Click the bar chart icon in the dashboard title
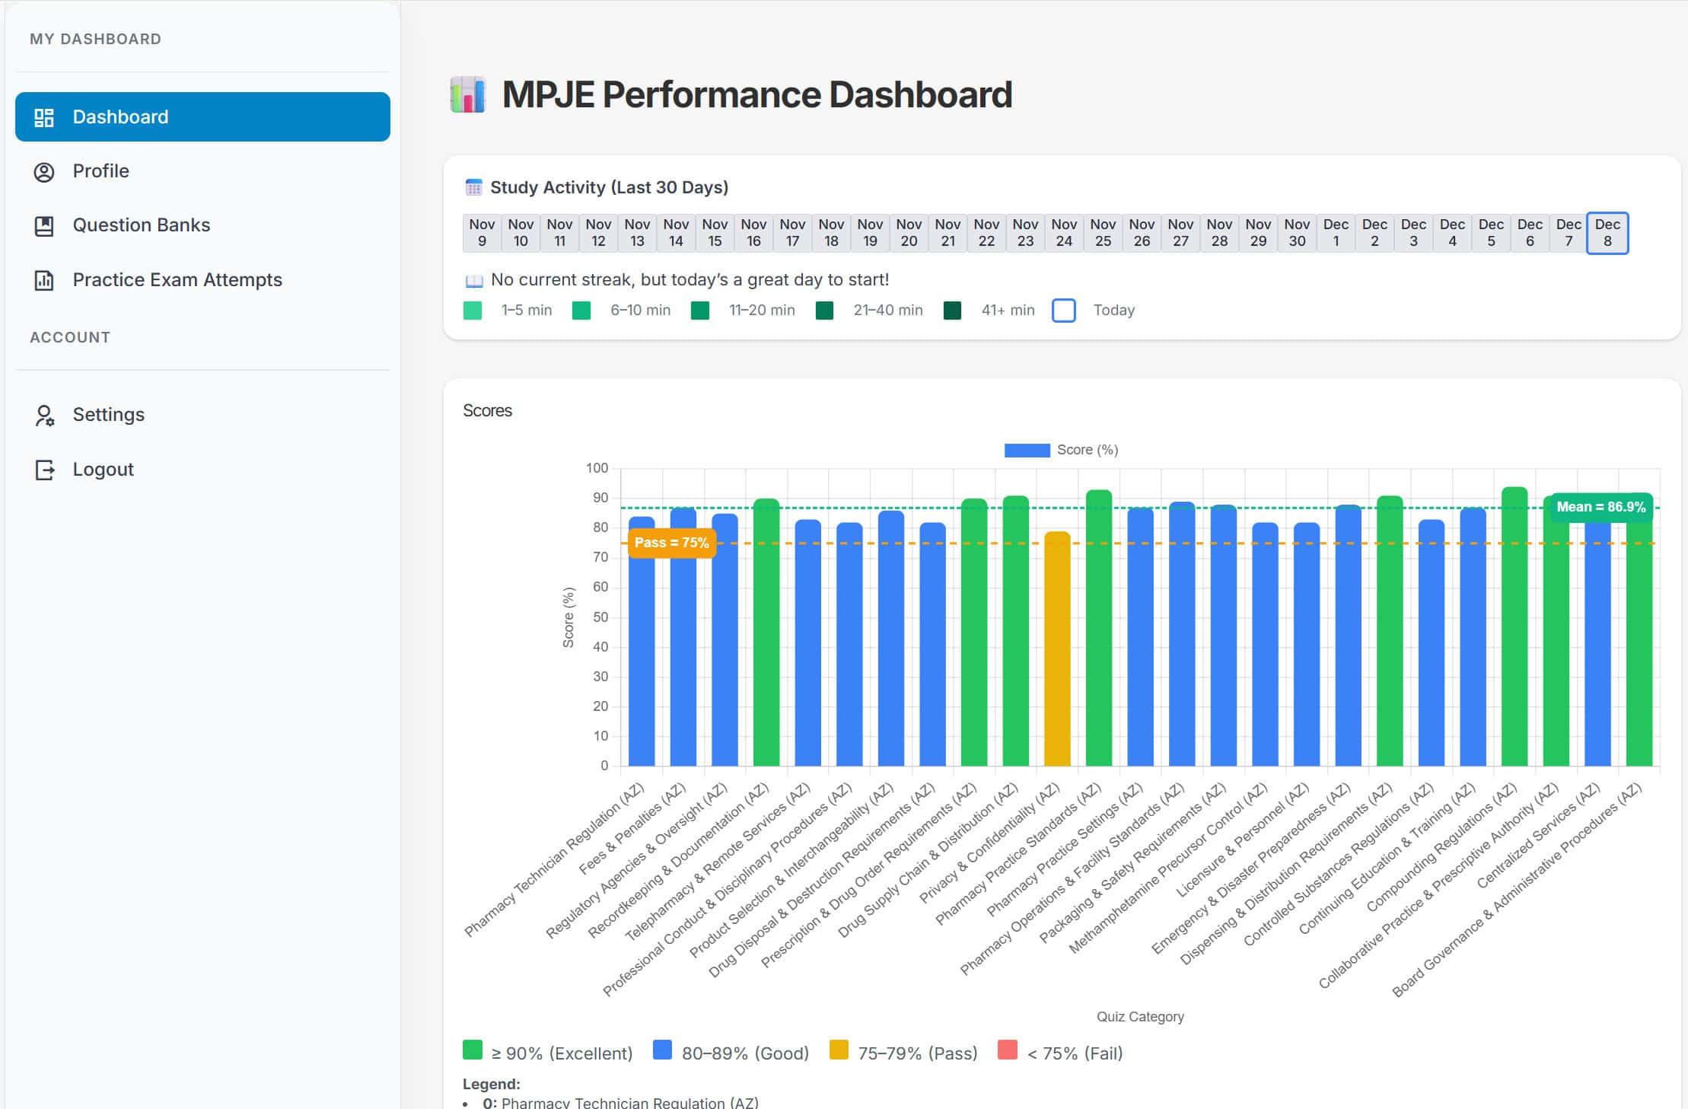 pos(466,94)
